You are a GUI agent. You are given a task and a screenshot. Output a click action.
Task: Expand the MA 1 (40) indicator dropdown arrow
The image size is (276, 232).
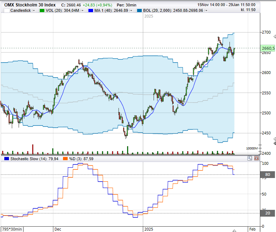point(131,11)
